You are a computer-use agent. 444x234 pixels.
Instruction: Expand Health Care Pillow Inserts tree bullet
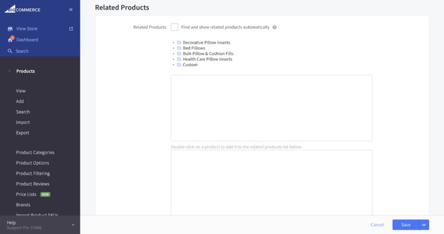173,59
